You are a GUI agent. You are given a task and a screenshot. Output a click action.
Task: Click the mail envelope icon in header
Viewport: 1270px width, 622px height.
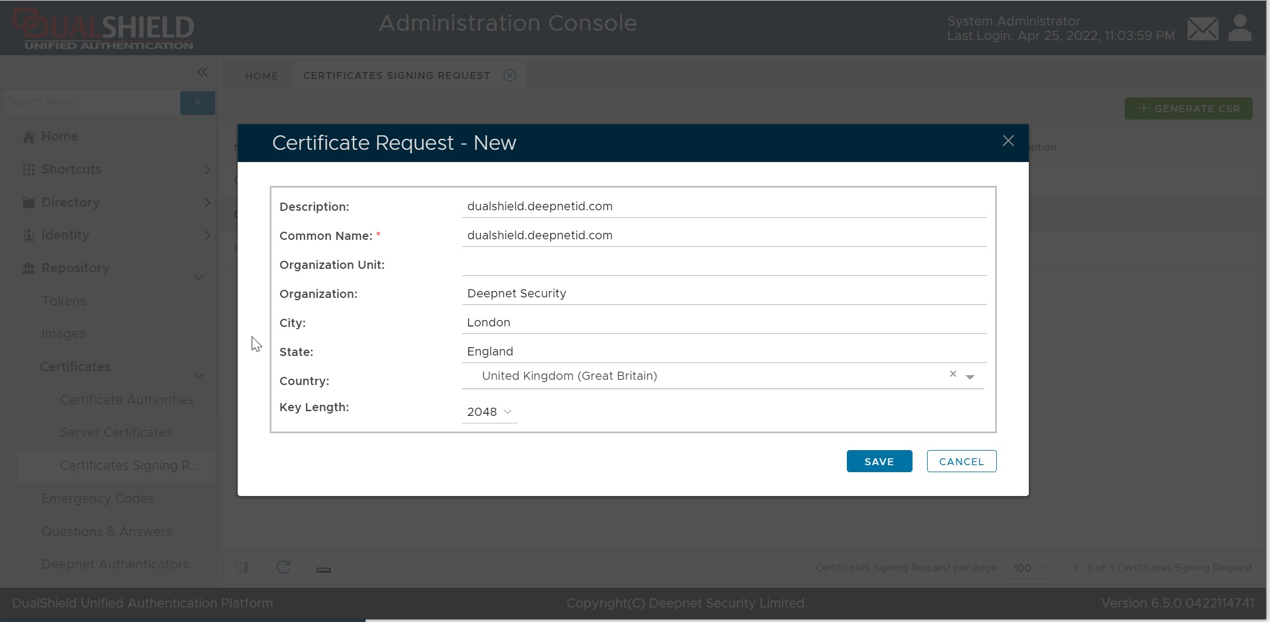coord(1203,28)
